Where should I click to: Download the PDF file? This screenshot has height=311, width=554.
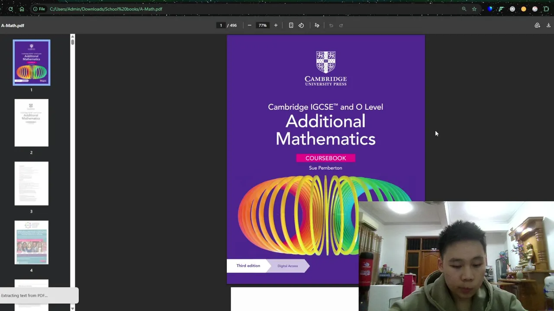tap(548, 25)
